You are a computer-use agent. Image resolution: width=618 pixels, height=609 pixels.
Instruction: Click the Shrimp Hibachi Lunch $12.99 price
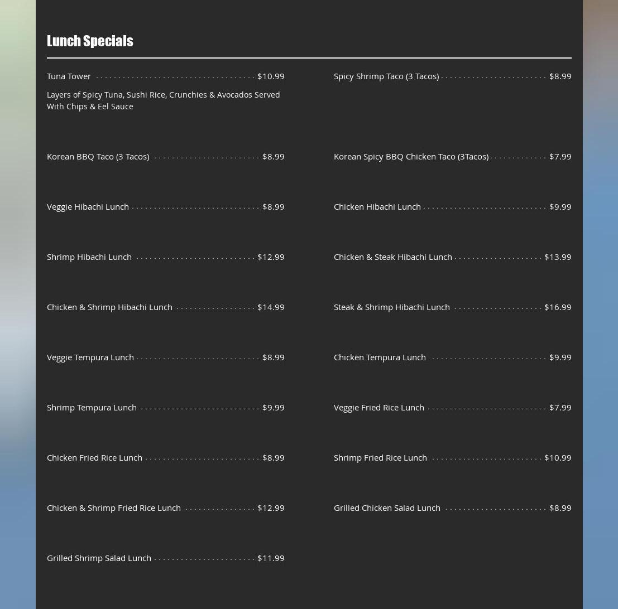click(271, 257)
